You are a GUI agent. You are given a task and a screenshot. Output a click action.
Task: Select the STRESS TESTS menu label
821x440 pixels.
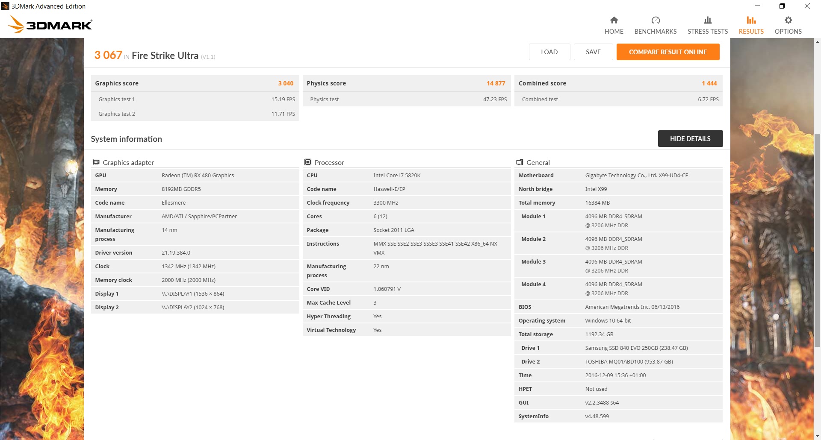(x=708, y=32)
